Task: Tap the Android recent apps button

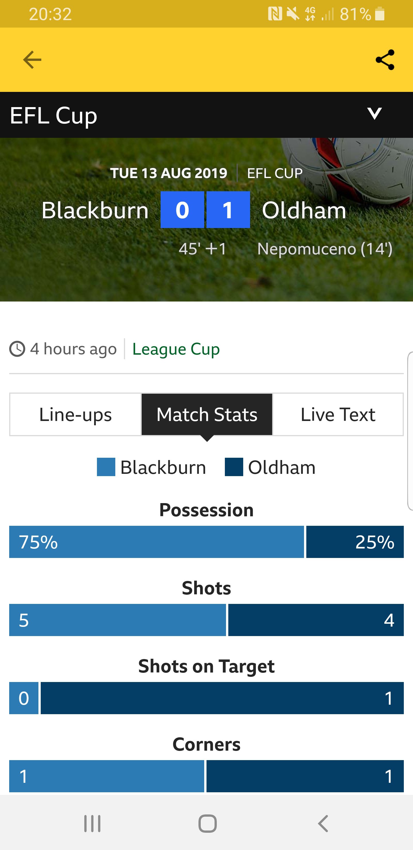Action: click(92, 824)
